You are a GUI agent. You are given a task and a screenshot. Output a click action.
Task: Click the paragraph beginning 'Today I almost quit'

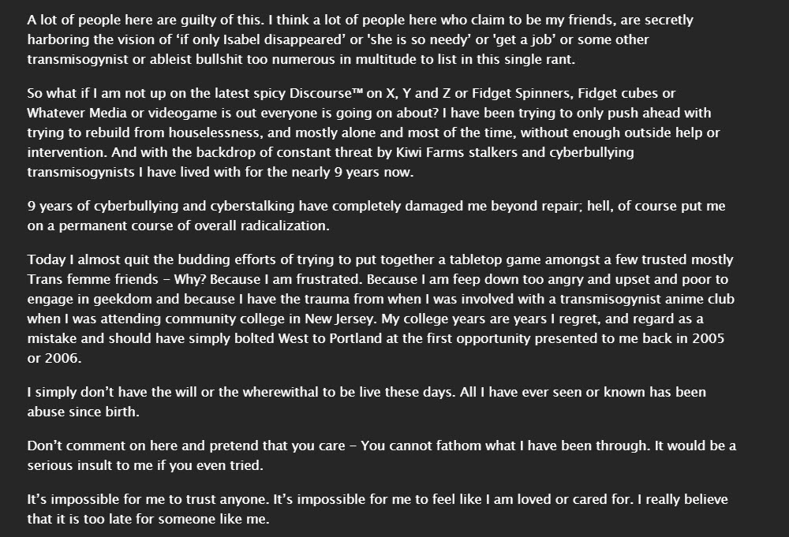[x=381, y=309]
